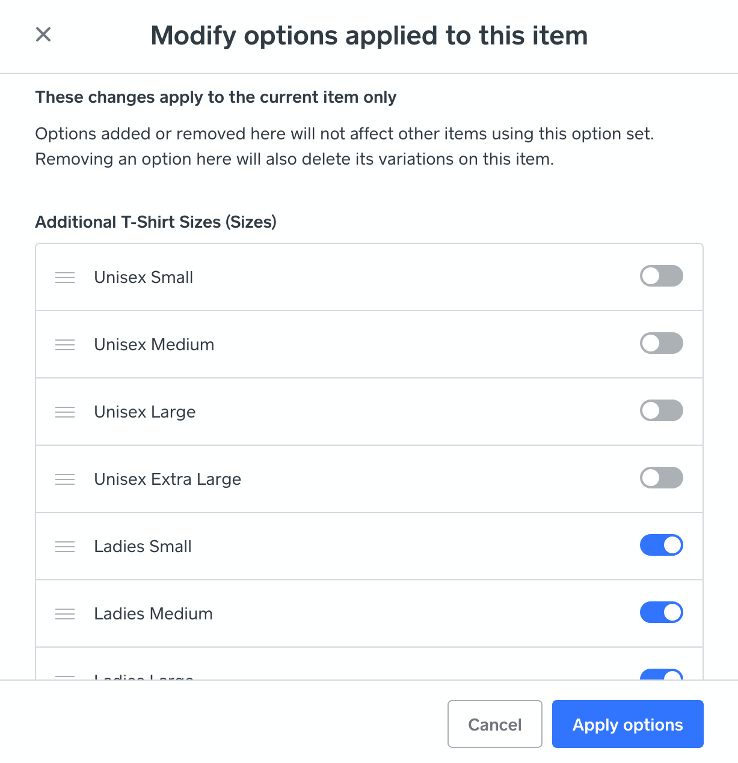The image size is (738, 763).
Task: Select the Unisex Small row label
Action: pos(143,278)
